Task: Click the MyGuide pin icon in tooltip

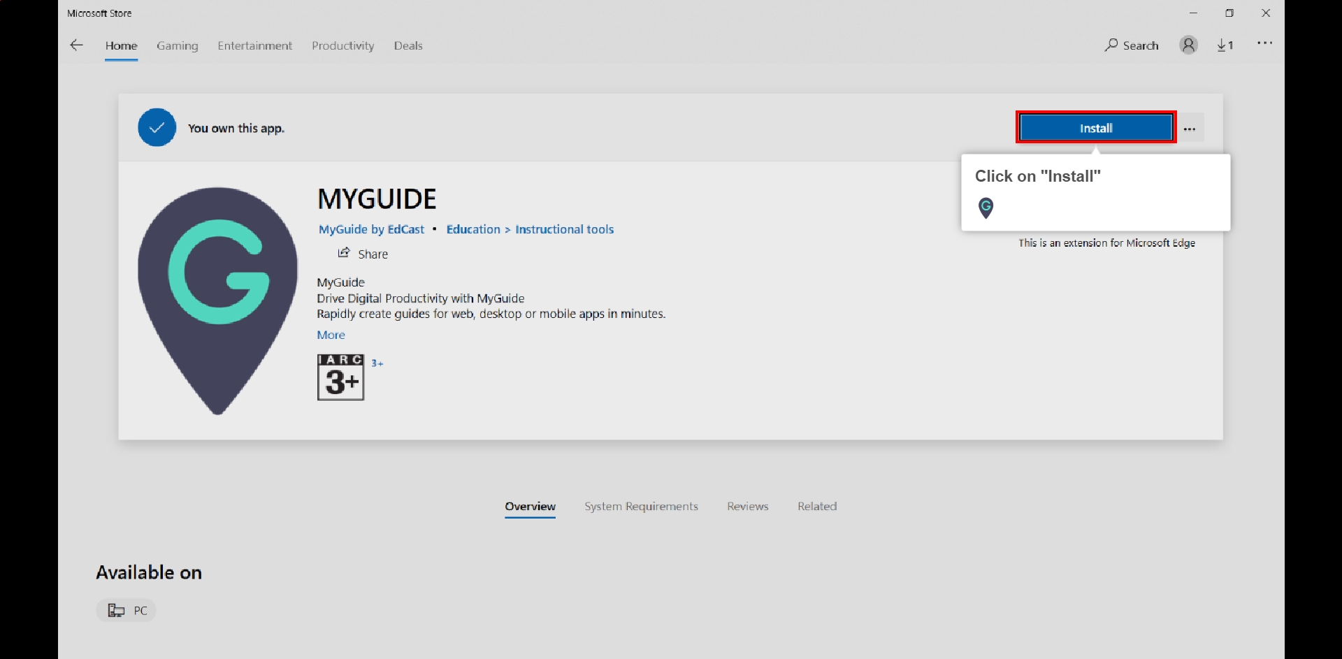Action: click(x=986, y=208)
